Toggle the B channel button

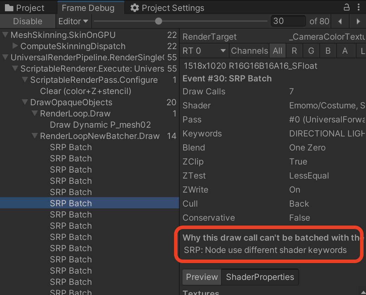[328, 51]
